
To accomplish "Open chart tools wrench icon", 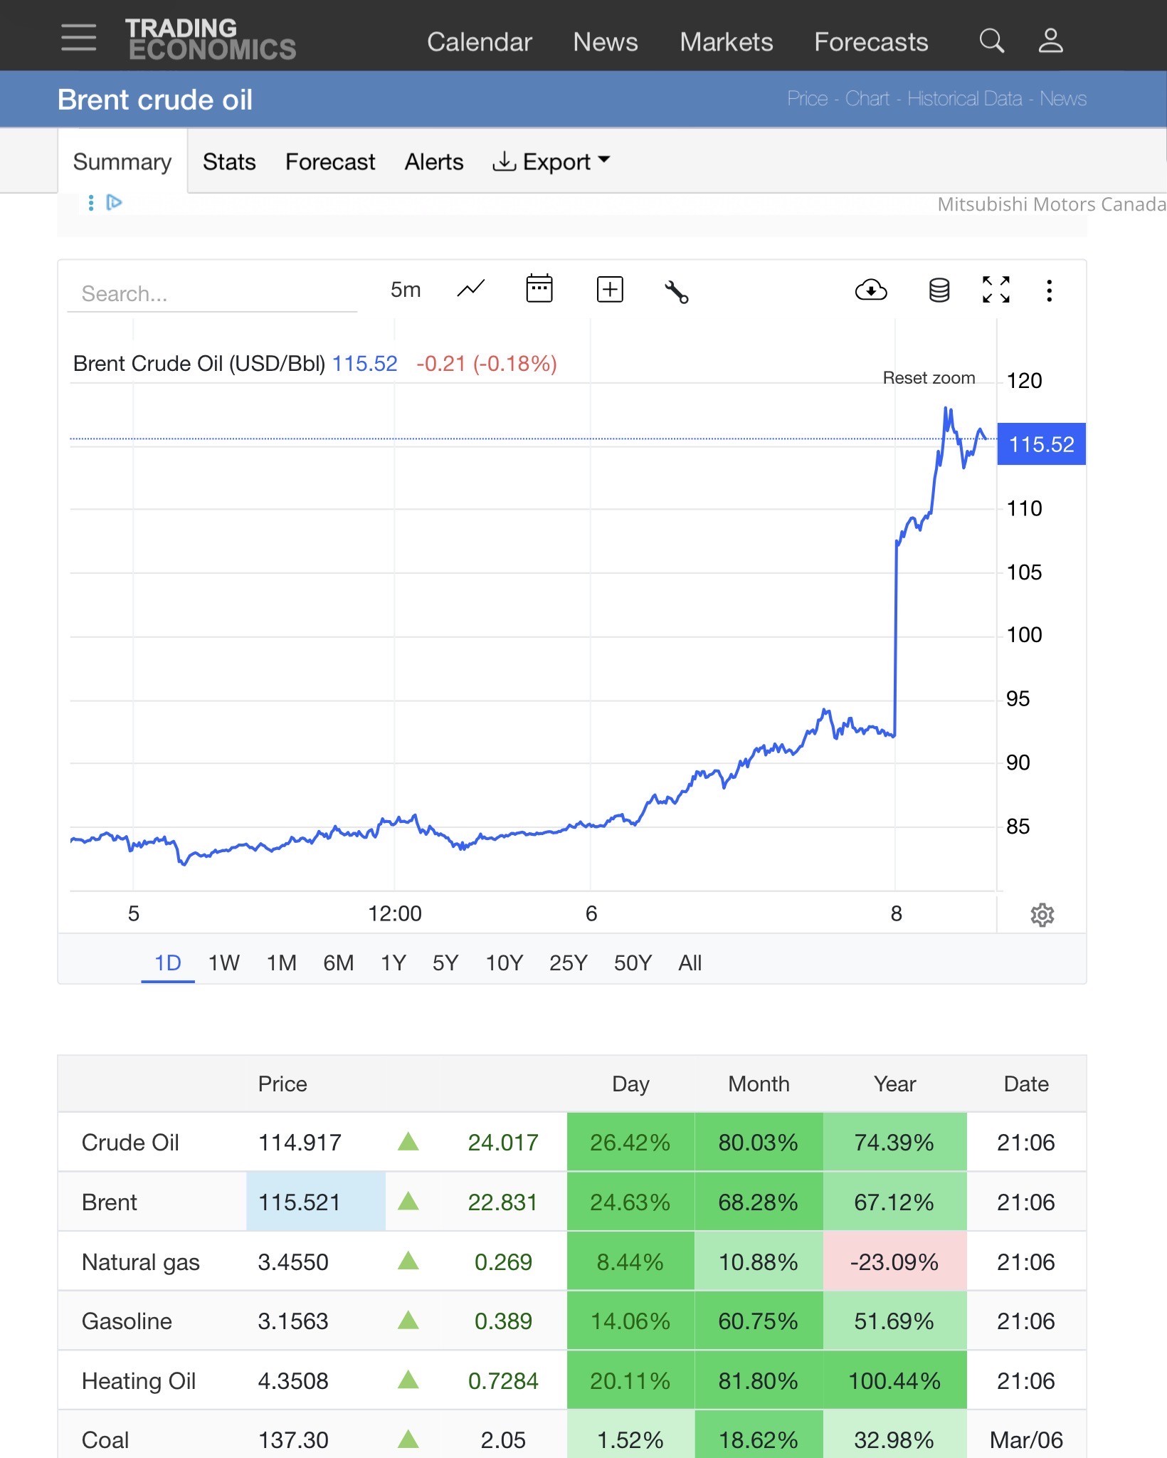I will click(676, 291).
